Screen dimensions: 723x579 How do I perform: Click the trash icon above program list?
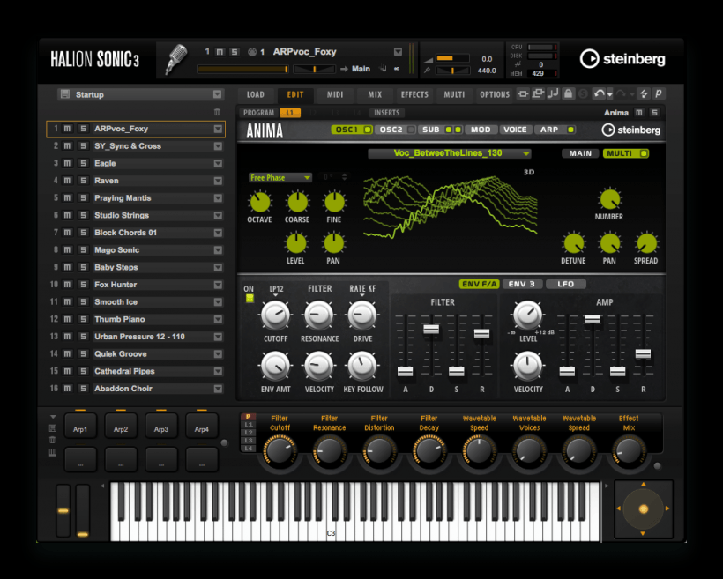coord(217,112)
